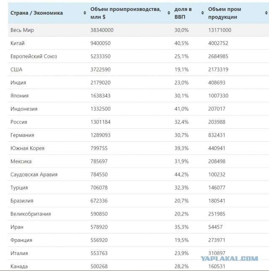Click Japan production value 1638343
This screenshot has height=271, width=269.
tap(100, 96)
